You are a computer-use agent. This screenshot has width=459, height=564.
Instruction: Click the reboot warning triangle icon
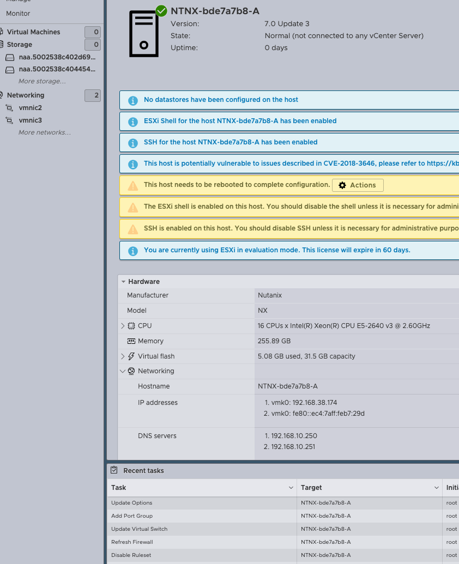132,186
